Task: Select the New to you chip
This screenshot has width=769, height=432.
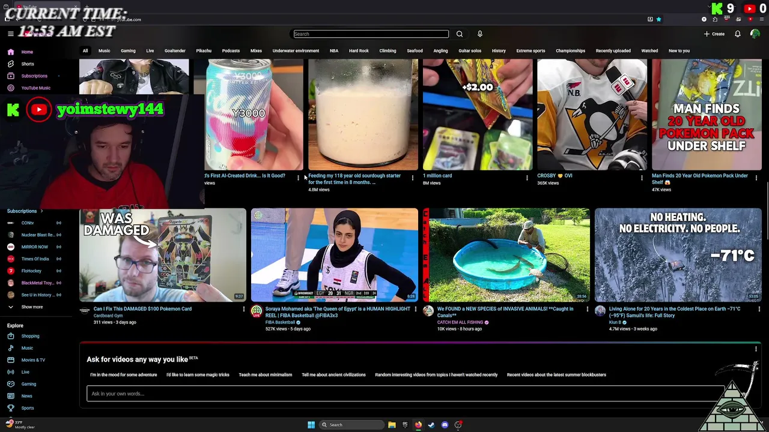Action: point(679,51)
